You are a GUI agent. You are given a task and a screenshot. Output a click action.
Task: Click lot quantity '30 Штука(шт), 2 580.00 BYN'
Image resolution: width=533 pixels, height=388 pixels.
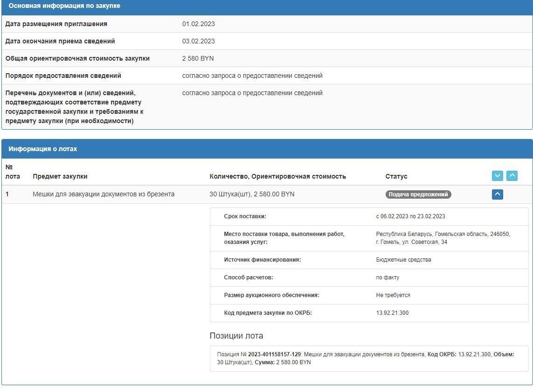[x=252, y=194]
